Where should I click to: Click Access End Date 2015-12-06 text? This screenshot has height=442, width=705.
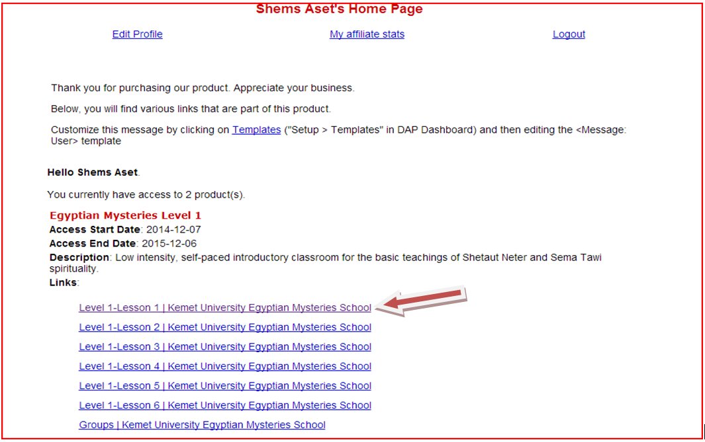click(x=122, y=243)
